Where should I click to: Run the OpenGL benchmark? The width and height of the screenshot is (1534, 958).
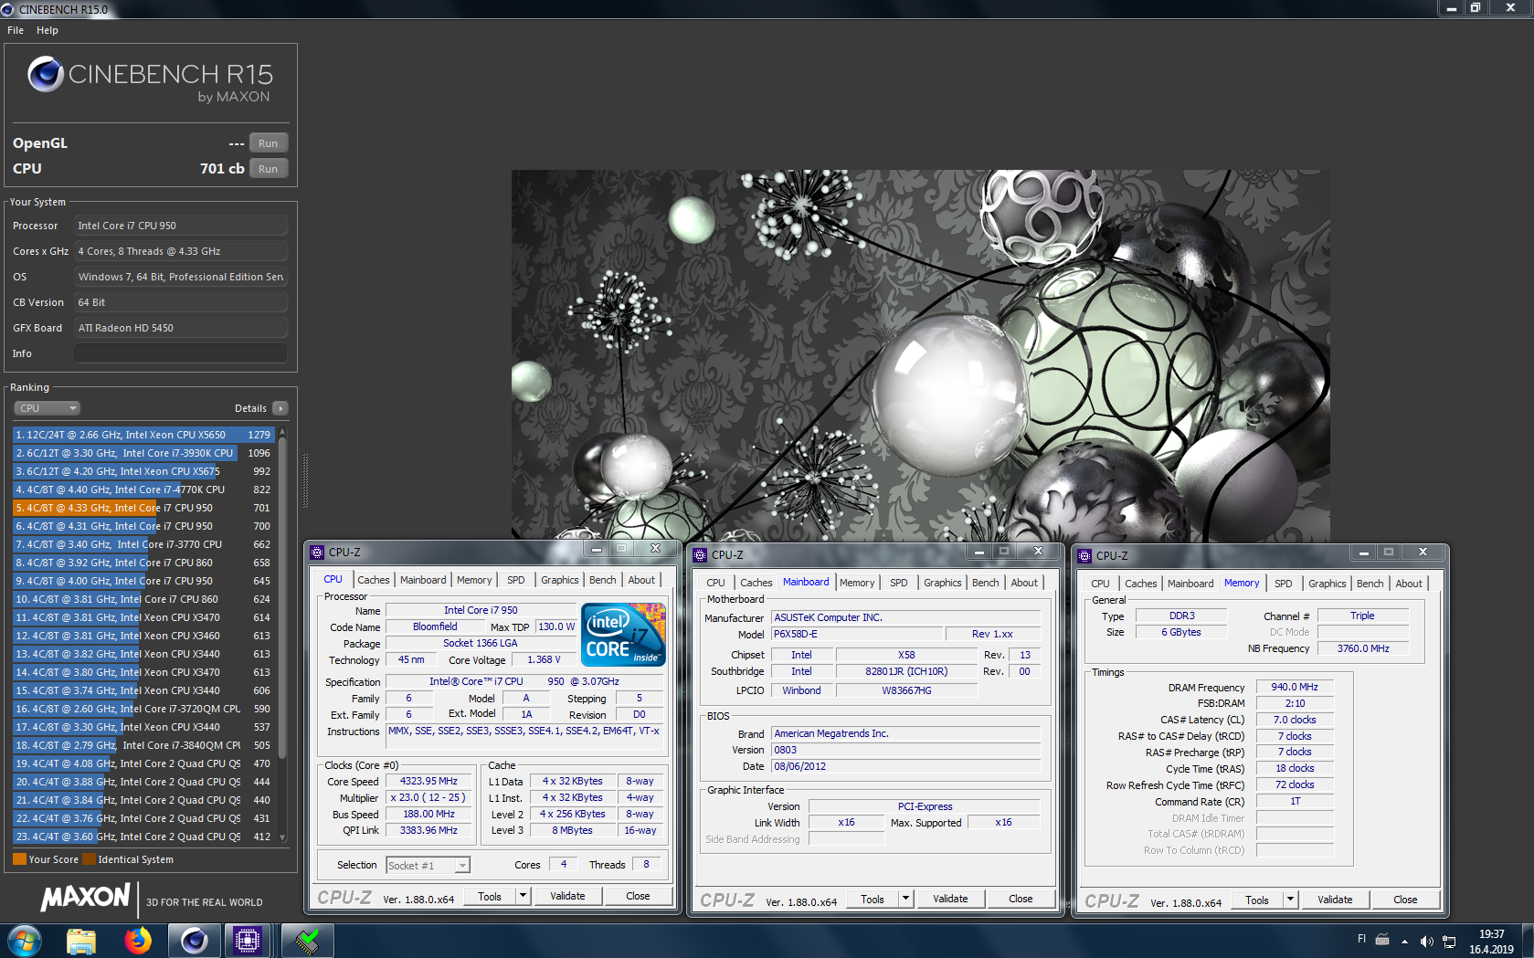(269, 143)
